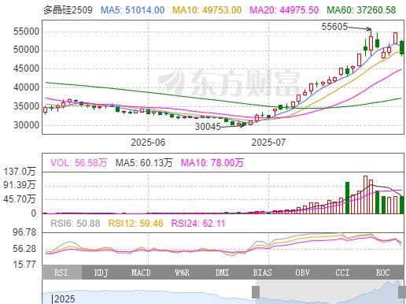Click the |2025 overview year label

pos(63,298)
